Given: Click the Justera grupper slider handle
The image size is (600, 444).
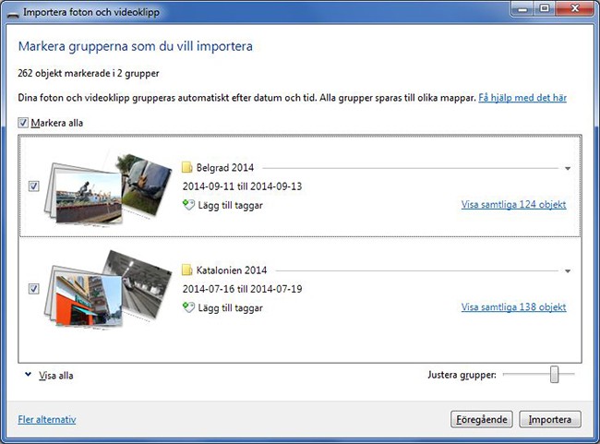Looking at the screenshot, I should pyautogui.click(x=555, y=374).
